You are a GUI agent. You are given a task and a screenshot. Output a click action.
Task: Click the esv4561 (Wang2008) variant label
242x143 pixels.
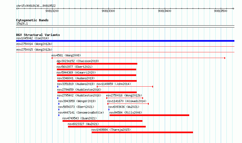[x=66, y=55]
